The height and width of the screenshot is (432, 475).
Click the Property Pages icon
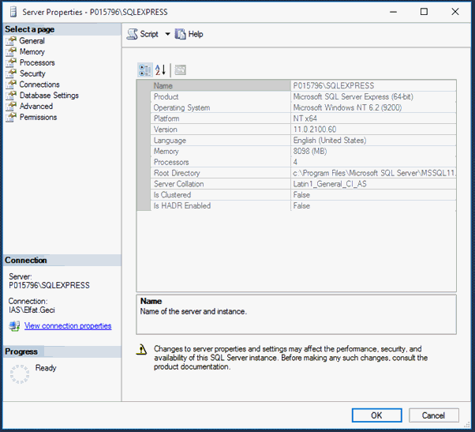click(x=180, y=70)
